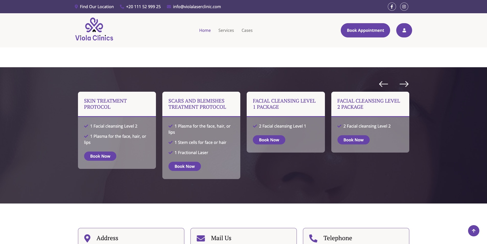This screenshot has height=244, width=487.
Task: Open the Facebook social icon
Action: (x=392, y=7)
